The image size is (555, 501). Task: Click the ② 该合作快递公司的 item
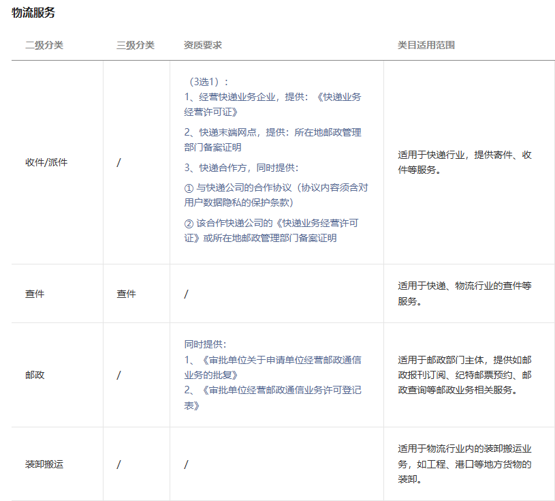(272, 230)
